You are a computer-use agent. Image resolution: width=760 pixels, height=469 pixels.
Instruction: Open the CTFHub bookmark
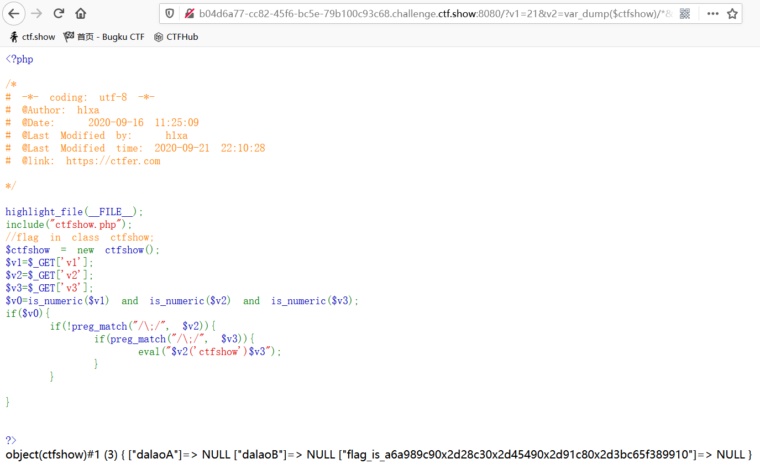tap(176, 37)
